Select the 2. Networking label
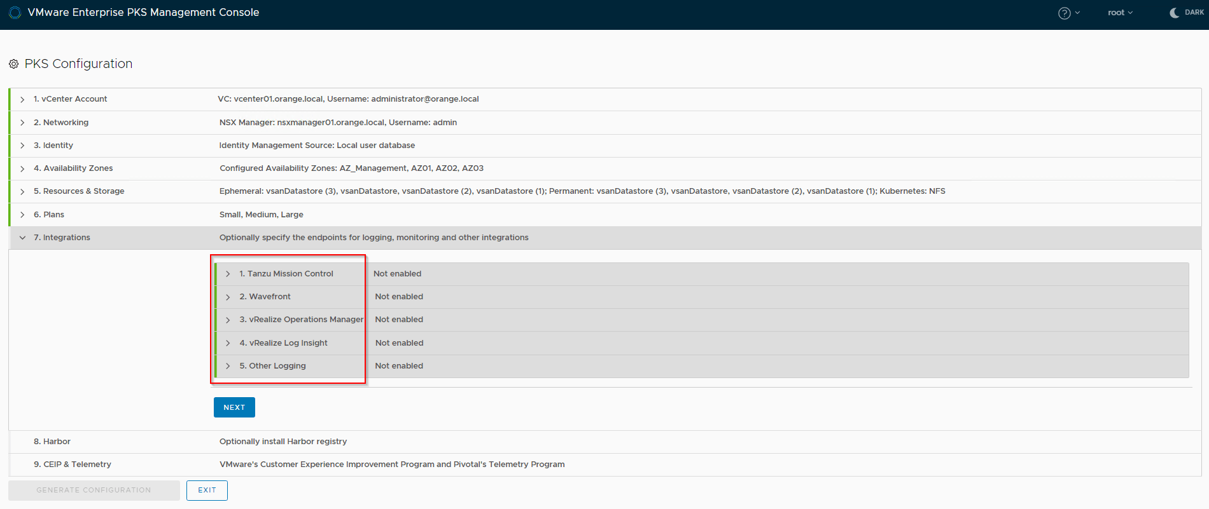 pyautogui.click(x=61, y=123)
